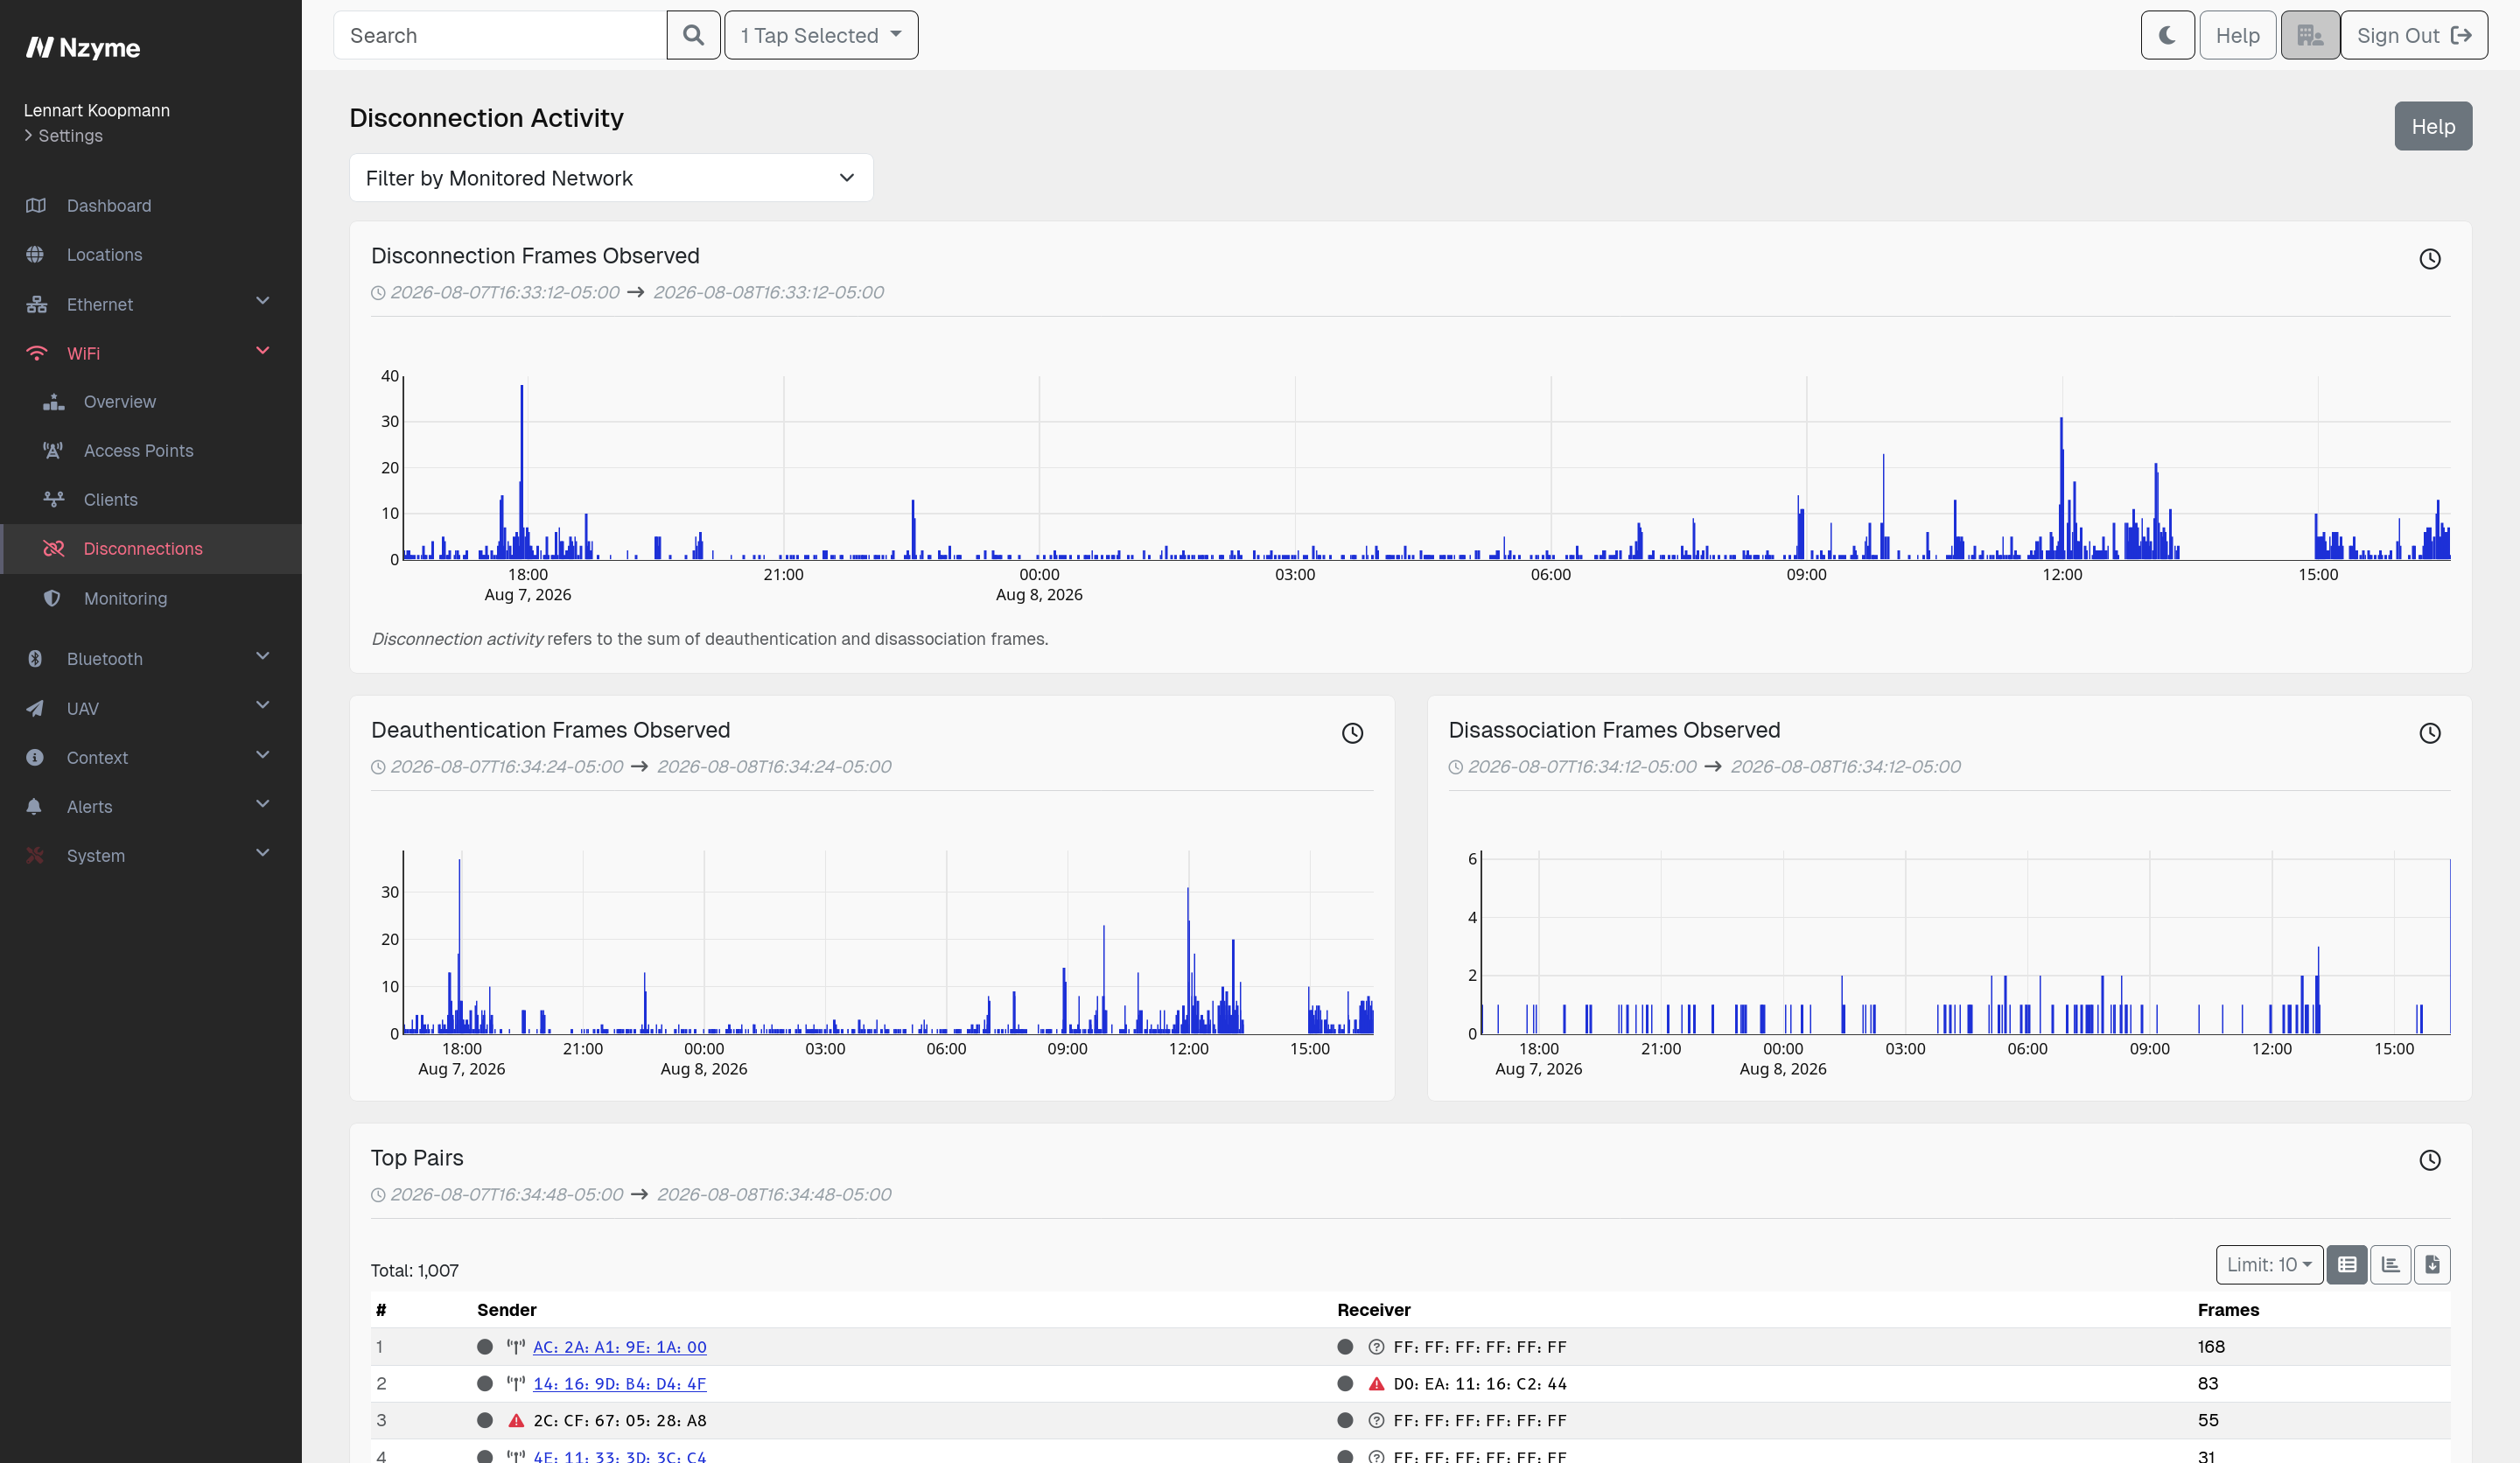Open time range clock for Disconnection Frames Observed

(2429, 259)
